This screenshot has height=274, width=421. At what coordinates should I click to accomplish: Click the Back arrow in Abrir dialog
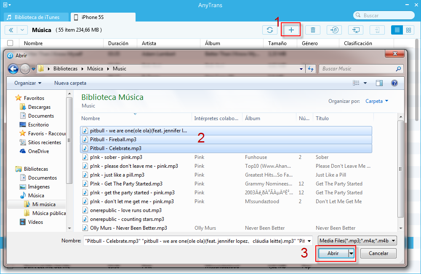(13, 69)
